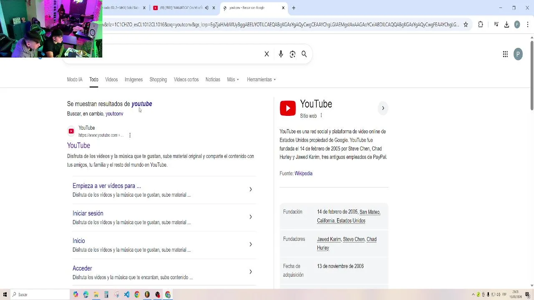Open the 'Empieza a ver videos para' sitelink arrow
Viewport: 534px width, 300px height.
pyautogui.click(x=250, y=189)
